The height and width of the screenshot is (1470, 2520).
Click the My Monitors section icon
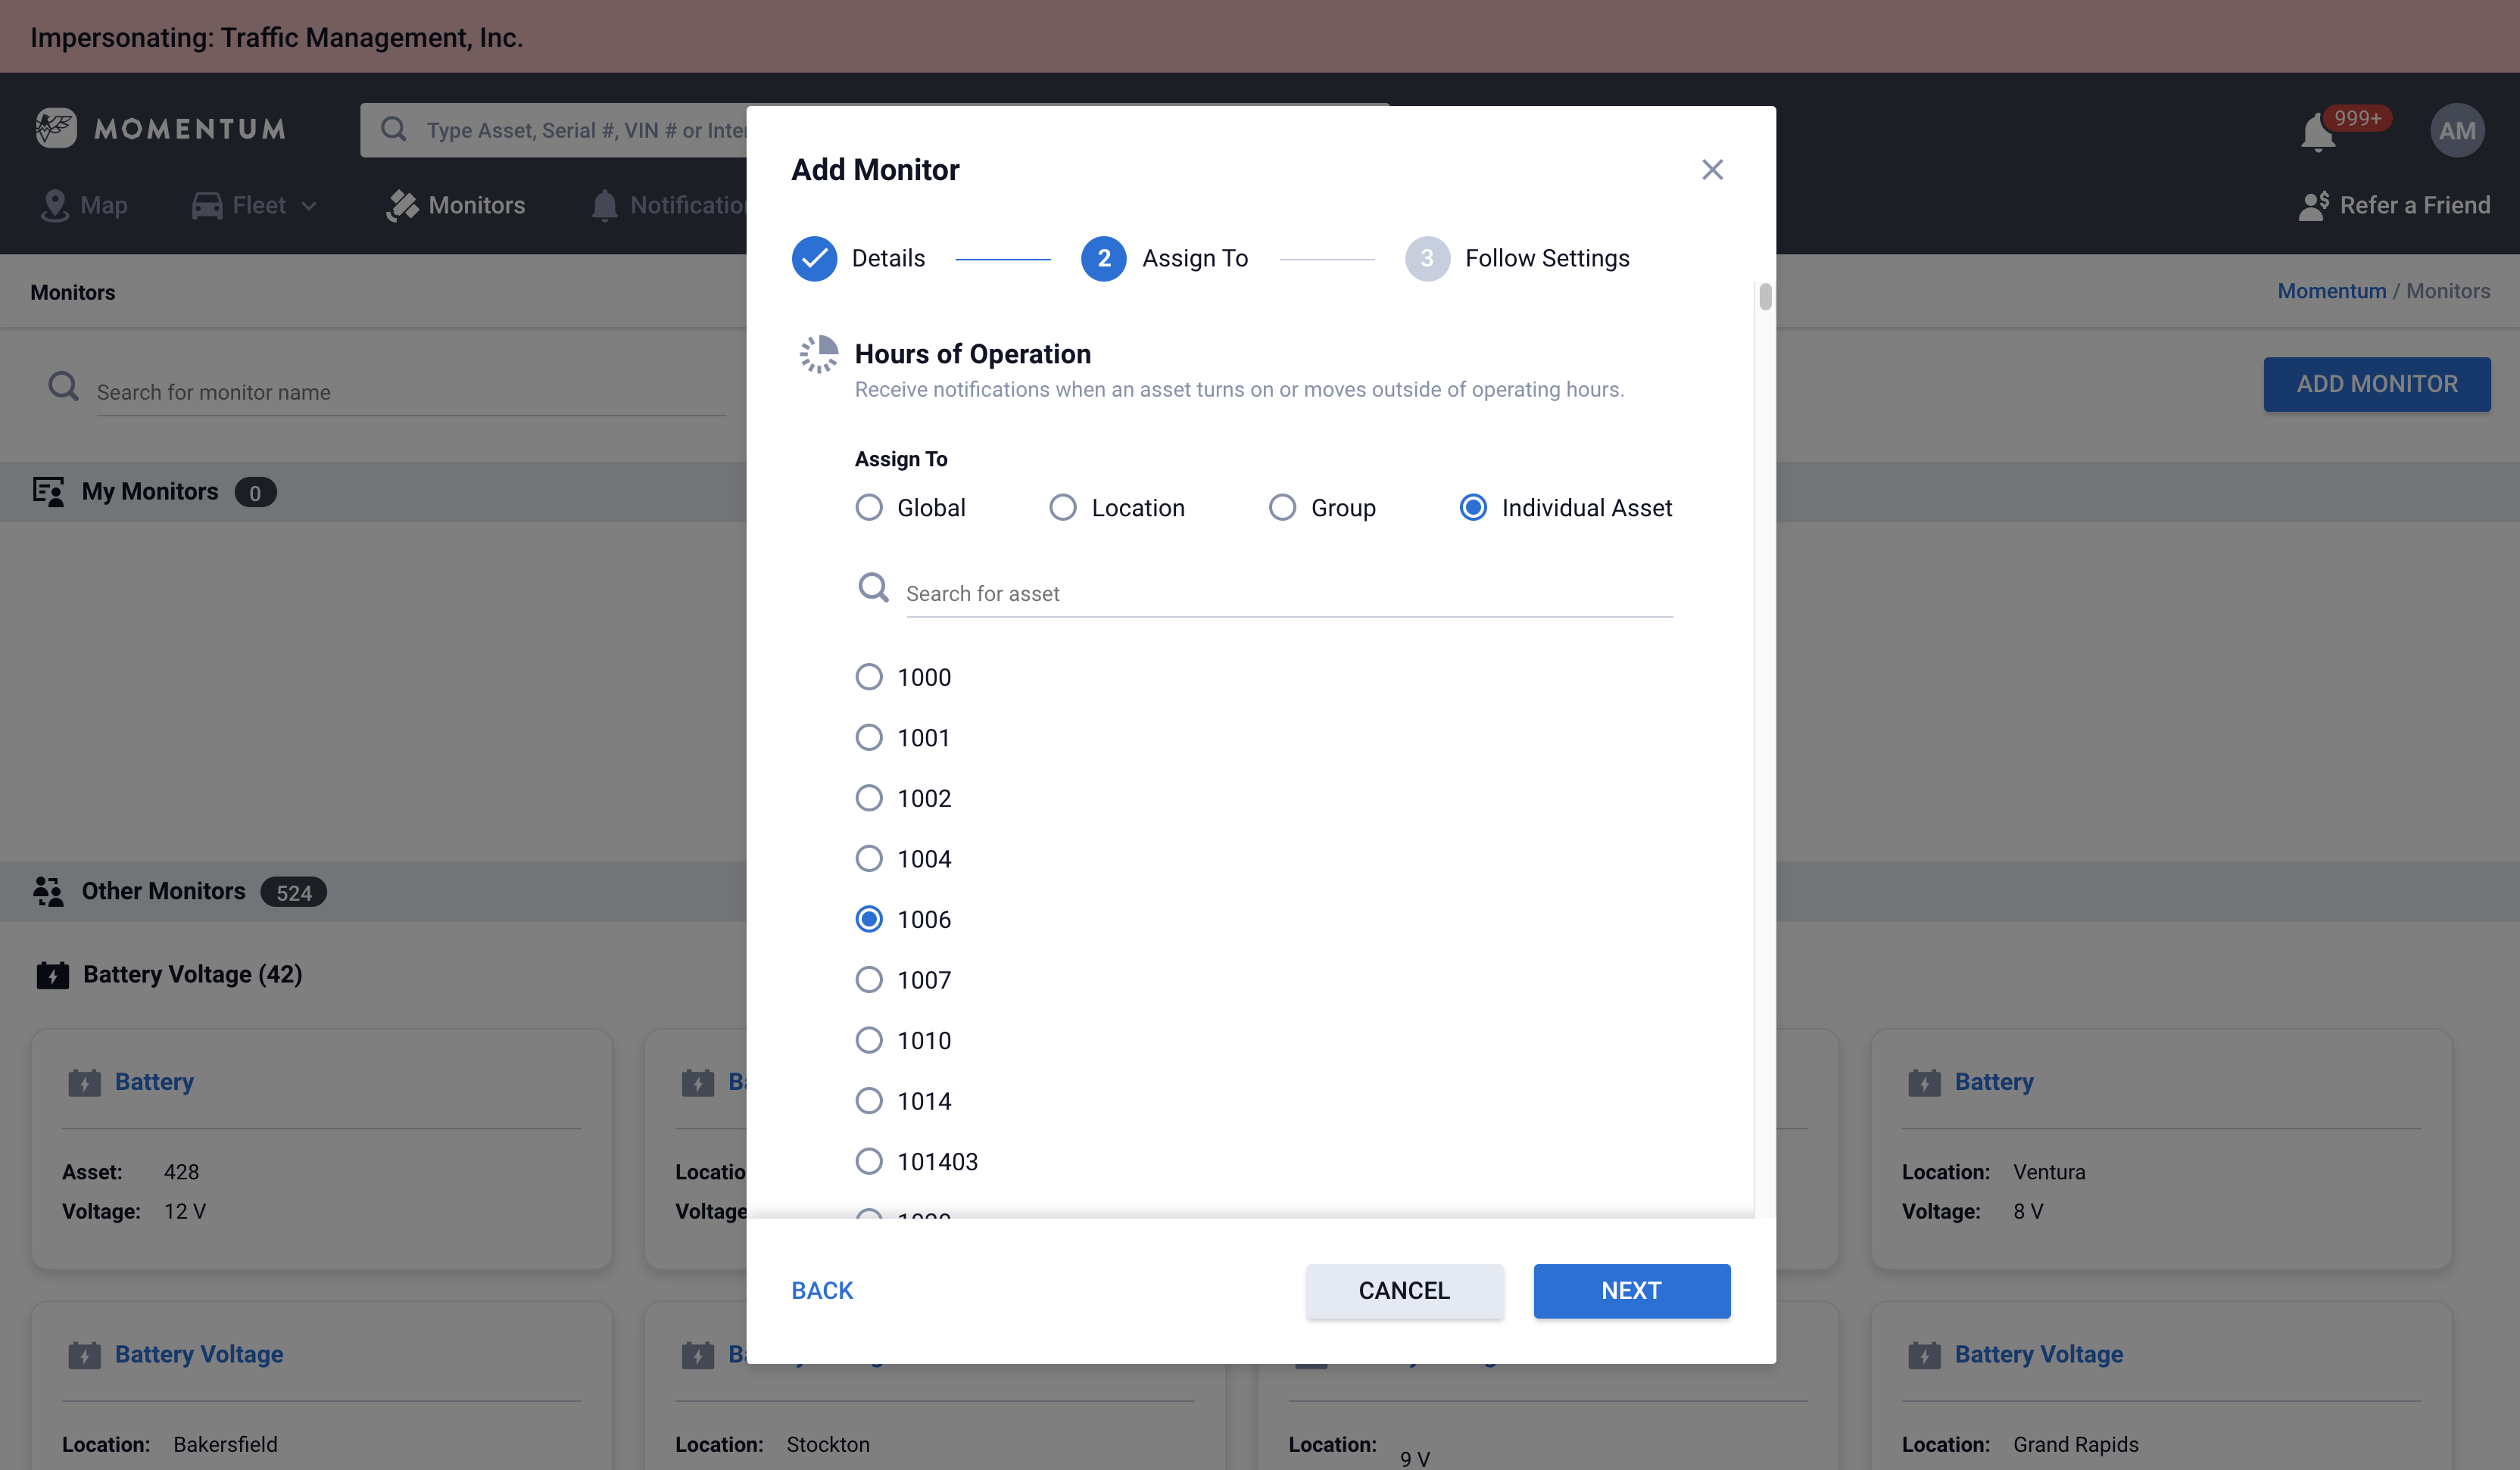coord(48,492)
